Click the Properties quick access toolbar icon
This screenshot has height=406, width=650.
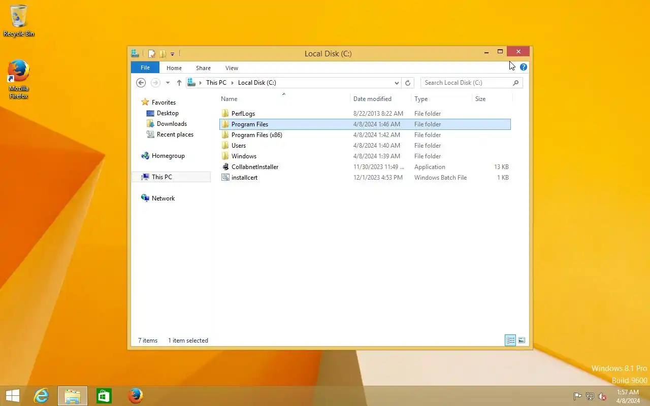coord(151,53)
